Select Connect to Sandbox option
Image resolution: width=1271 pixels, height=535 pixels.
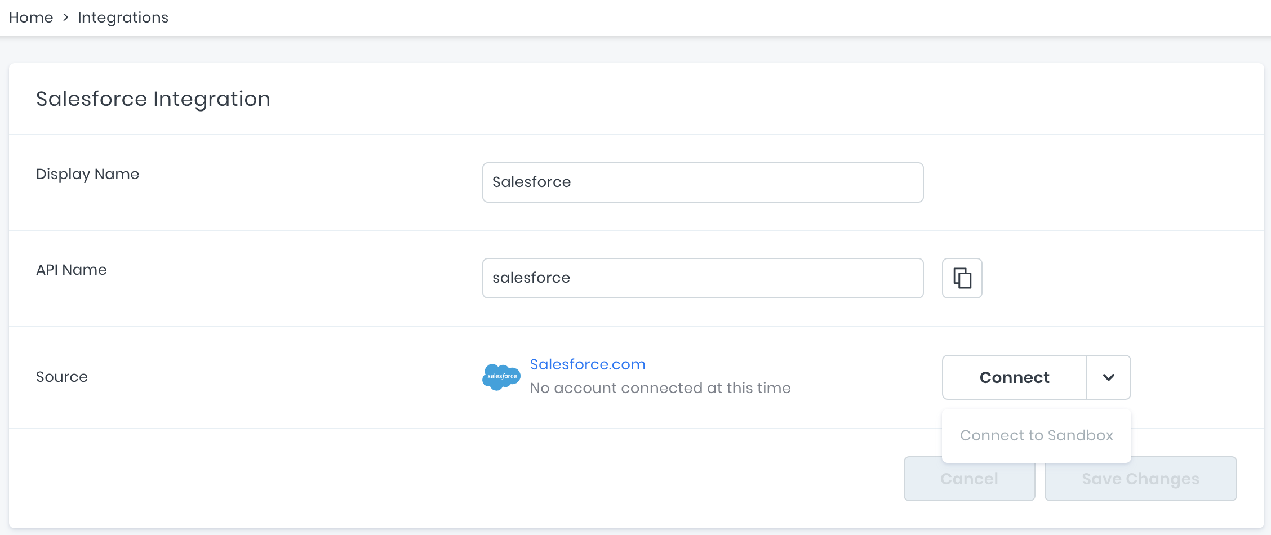coord(1036,435)
